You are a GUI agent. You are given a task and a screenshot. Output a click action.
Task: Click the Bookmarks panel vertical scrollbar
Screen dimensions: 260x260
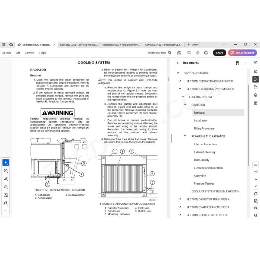(248, 126)
